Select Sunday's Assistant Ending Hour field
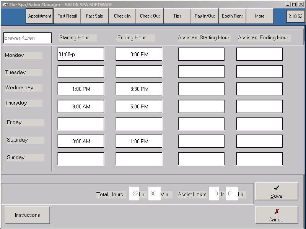 coord(259,159)
